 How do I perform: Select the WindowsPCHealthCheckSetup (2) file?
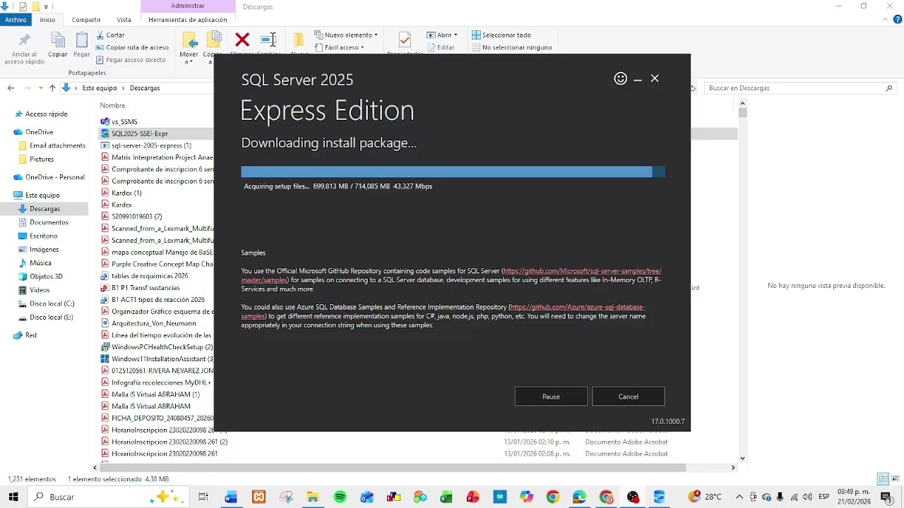point(162,347)
